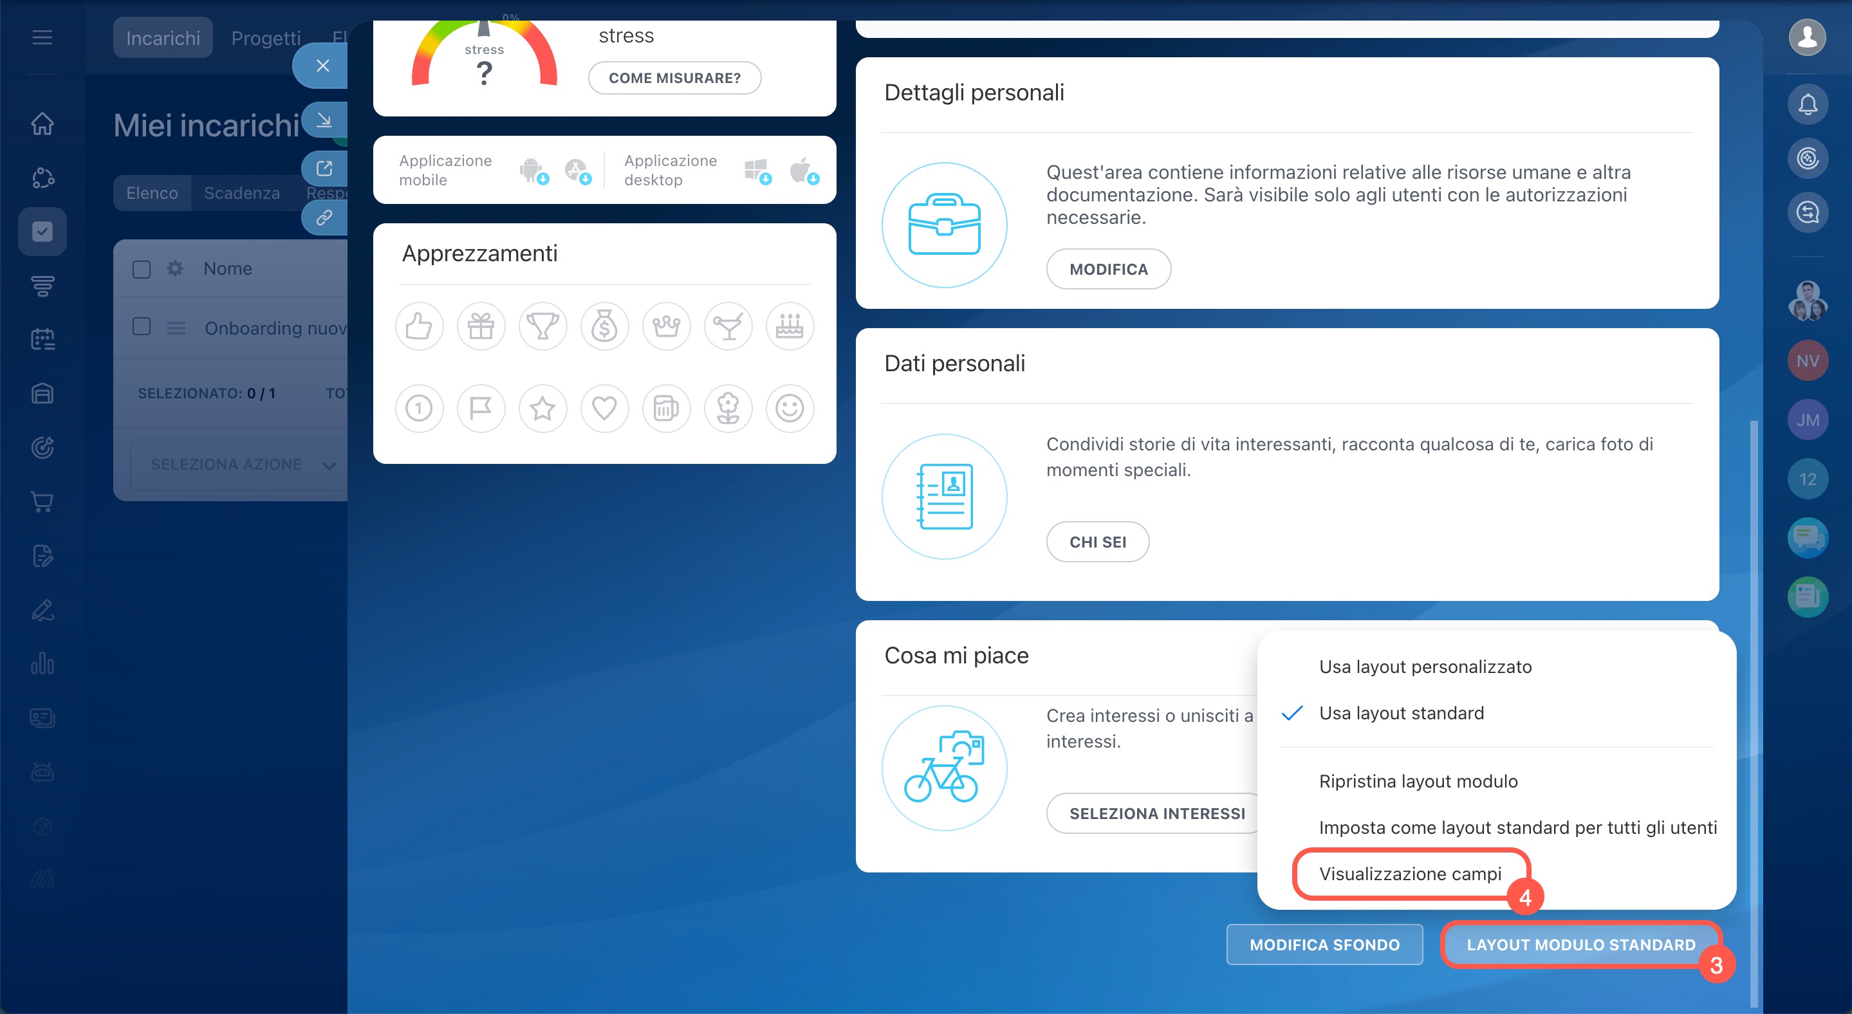Select the smiley face appreciation icon

coord(790,408)
